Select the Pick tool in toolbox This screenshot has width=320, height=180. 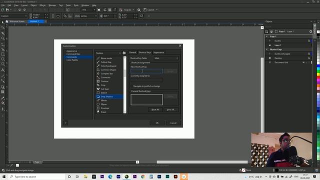click(2, 22)
